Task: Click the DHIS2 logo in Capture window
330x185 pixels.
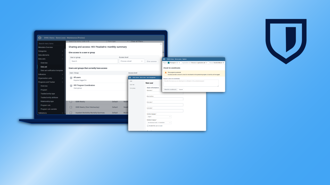Action: (x=164, y=59)
